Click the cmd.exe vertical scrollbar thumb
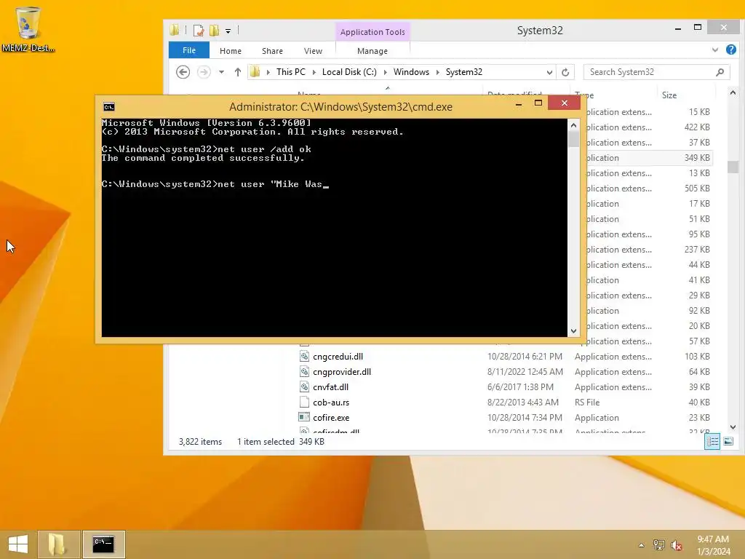 click(x=573, y=139)
